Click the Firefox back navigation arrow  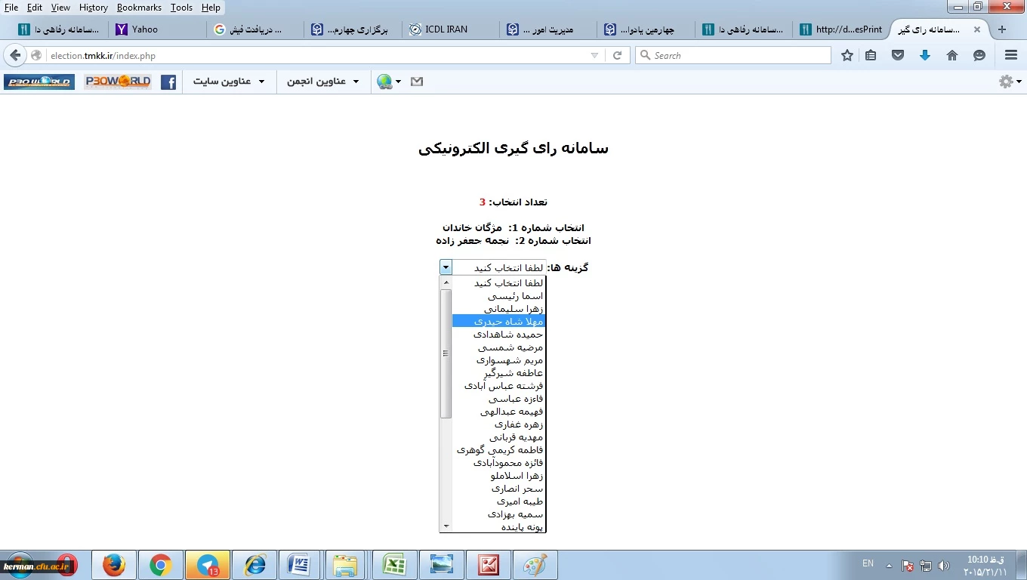click(x=15, y=55)
